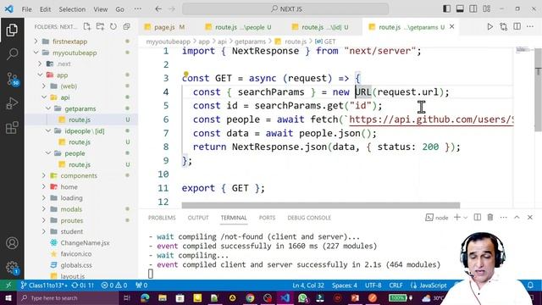Click the NEXT JS command center search

coord(285,9)
